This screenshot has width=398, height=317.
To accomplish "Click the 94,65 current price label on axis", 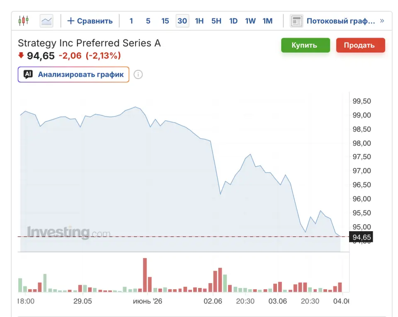I will (x=361, y=237).
